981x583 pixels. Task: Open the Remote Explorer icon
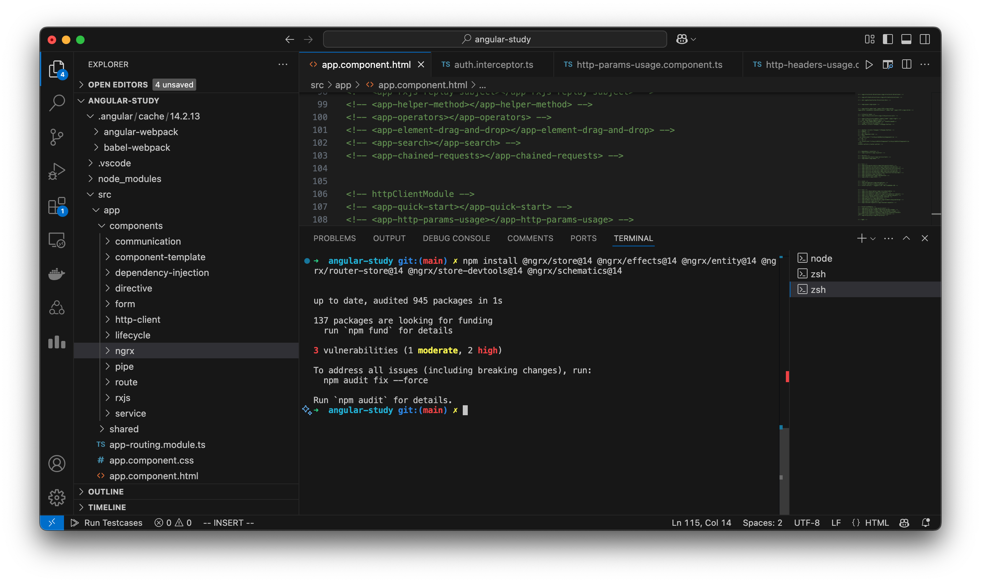click(x=57, y=240)
